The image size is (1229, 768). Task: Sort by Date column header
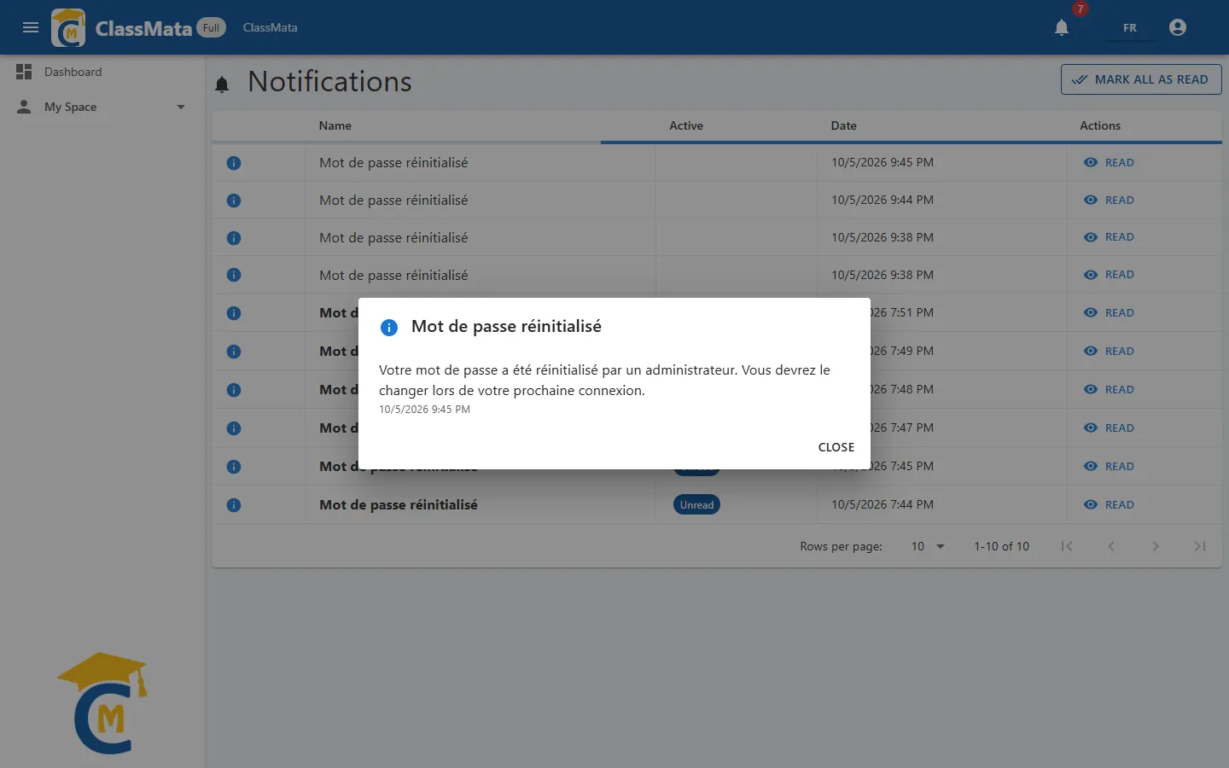tap(843, 125)
